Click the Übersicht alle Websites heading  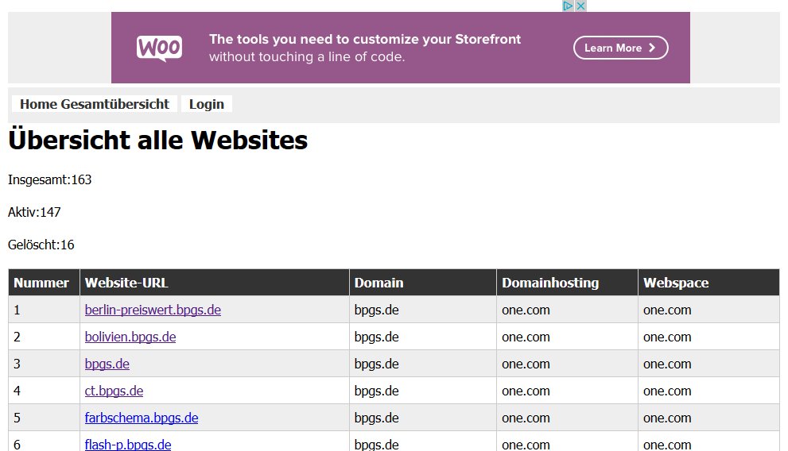tap(157, 141)
